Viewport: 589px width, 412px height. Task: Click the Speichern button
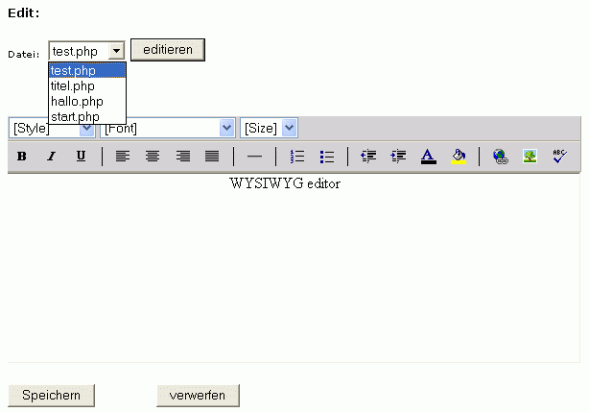click(x=51, y=396)
